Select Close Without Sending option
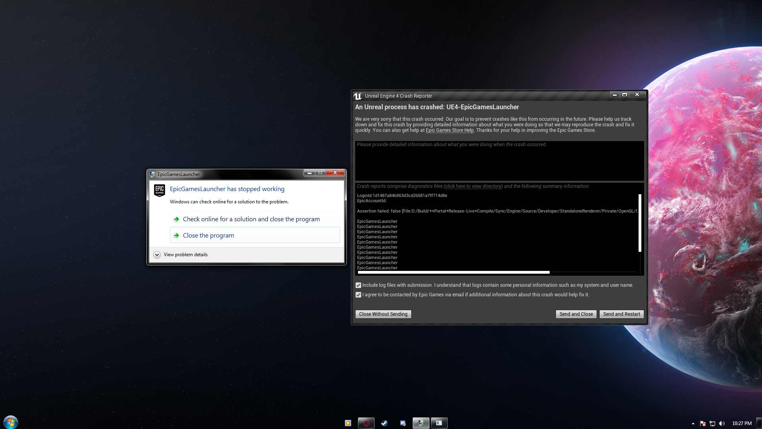The height and width of the screenshot is (429, 762). pos(383,314)
